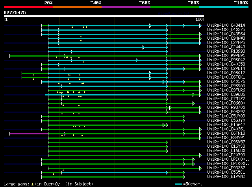This screenshot has width=252, height=187.
Task: Click the green alignment bar of P20799
Action: (124, 156)
